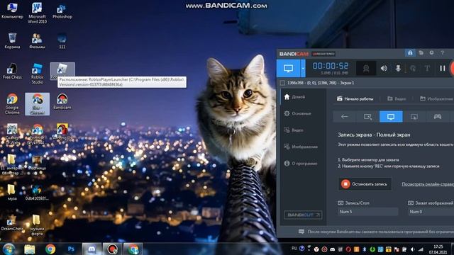The height and width of the screenshot is (255, 454).
Task: Open Bandicam help question mark
Action: pos(442,53)
